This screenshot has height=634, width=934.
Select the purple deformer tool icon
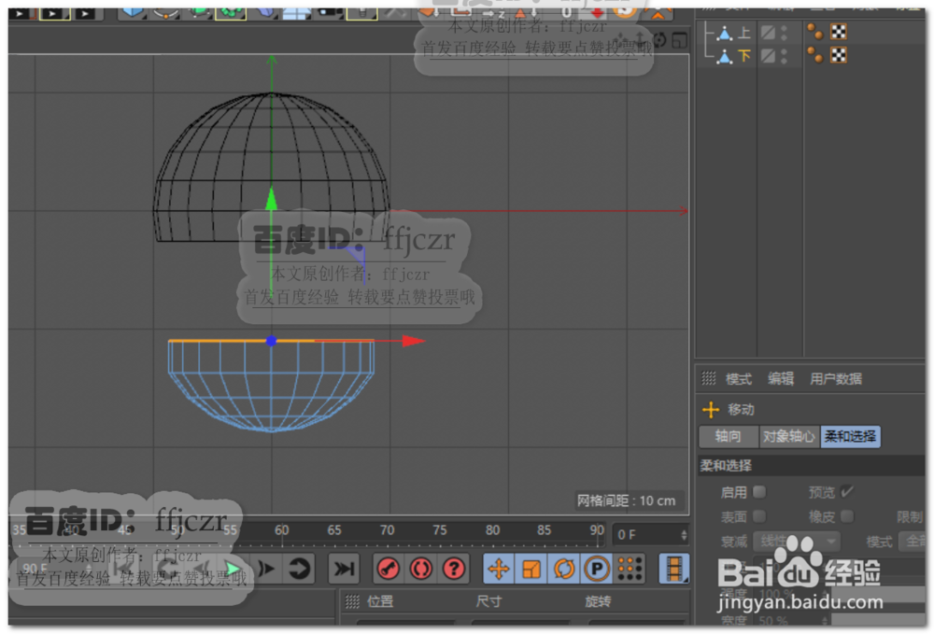(264, 12)
